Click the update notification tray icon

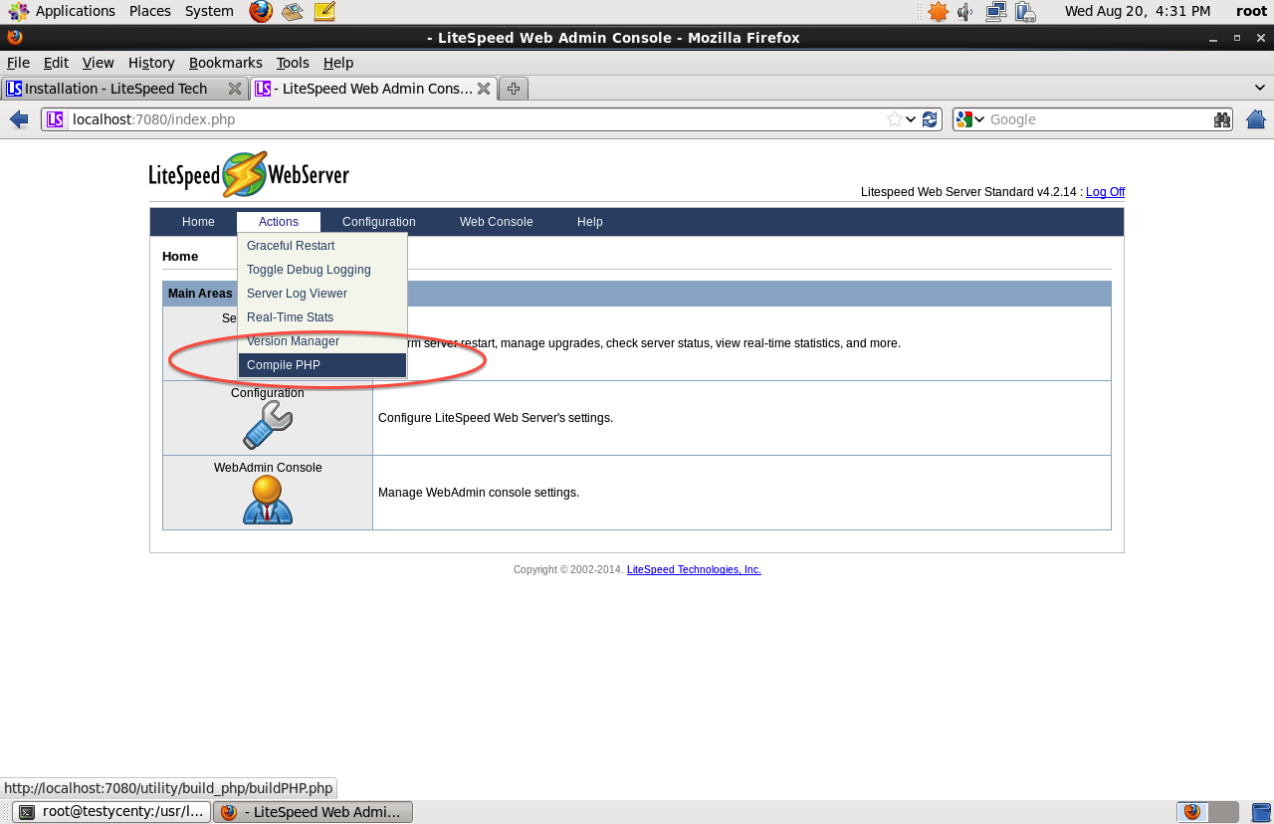(x=938, y=11)
